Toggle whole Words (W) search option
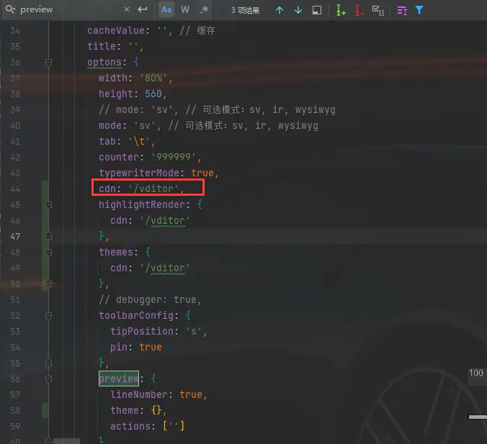Image resolution: width=487 pixels, height=444 pixels. click(185, 10)
